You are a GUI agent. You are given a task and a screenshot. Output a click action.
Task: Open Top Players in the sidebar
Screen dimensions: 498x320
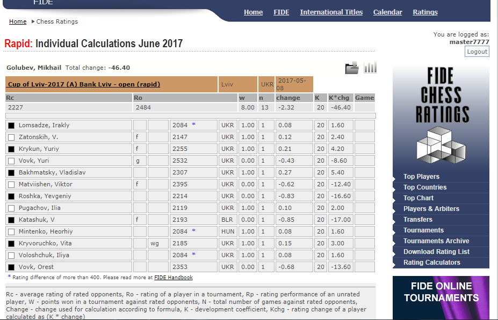coord(421,177)
